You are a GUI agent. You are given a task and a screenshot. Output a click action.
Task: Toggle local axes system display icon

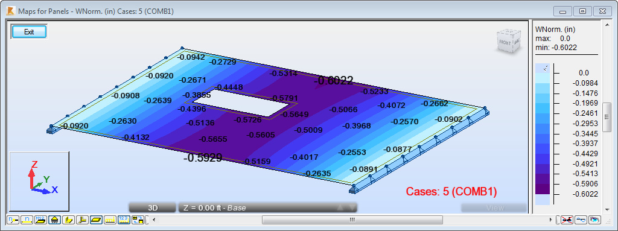(x=81, y=220)
